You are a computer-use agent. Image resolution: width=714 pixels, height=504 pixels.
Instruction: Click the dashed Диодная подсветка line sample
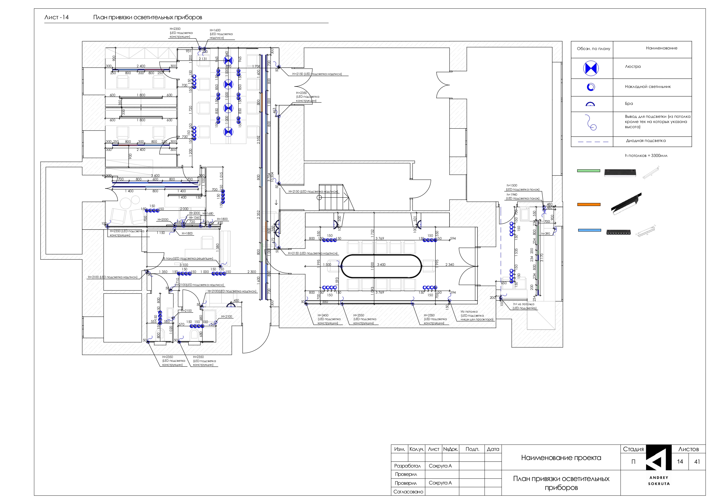(593, 142)
